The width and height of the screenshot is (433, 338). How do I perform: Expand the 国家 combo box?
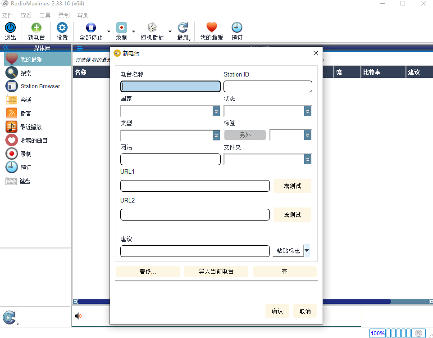point(216,111)
